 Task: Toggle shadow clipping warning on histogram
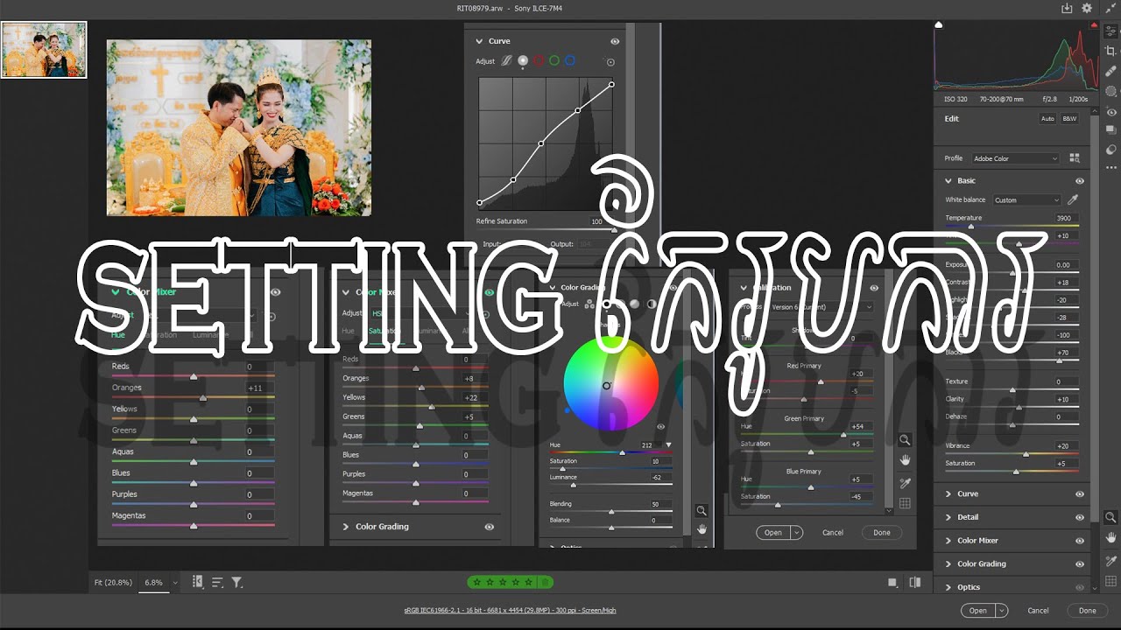(939, 25)
